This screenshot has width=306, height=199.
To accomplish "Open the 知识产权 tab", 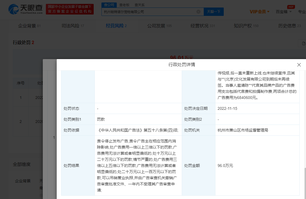I will [246, 26].
